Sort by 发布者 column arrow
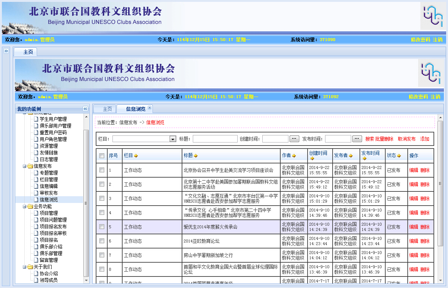This screenshot has height=288, width=448. [x=351, y=156]
